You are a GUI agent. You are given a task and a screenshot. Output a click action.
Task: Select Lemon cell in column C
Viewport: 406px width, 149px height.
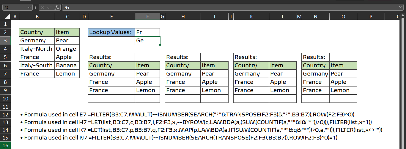tap(67, 74)
